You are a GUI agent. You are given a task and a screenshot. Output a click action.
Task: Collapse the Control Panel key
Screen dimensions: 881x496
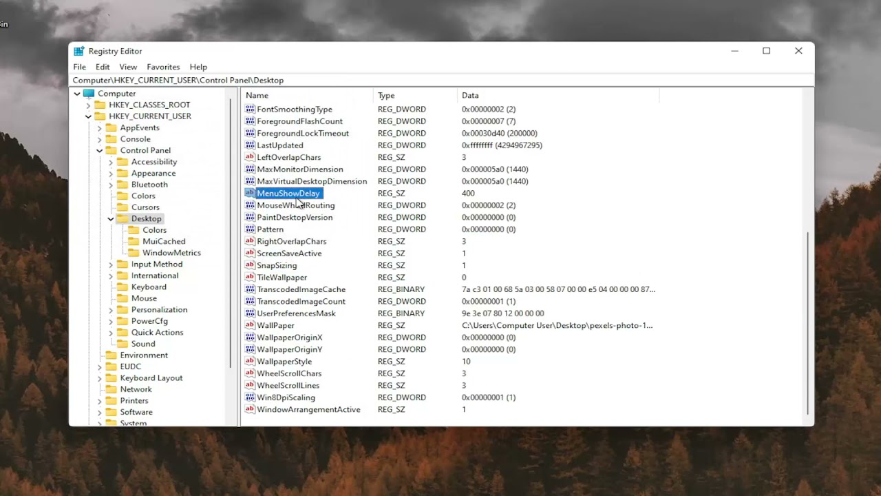tap(99, 150)
